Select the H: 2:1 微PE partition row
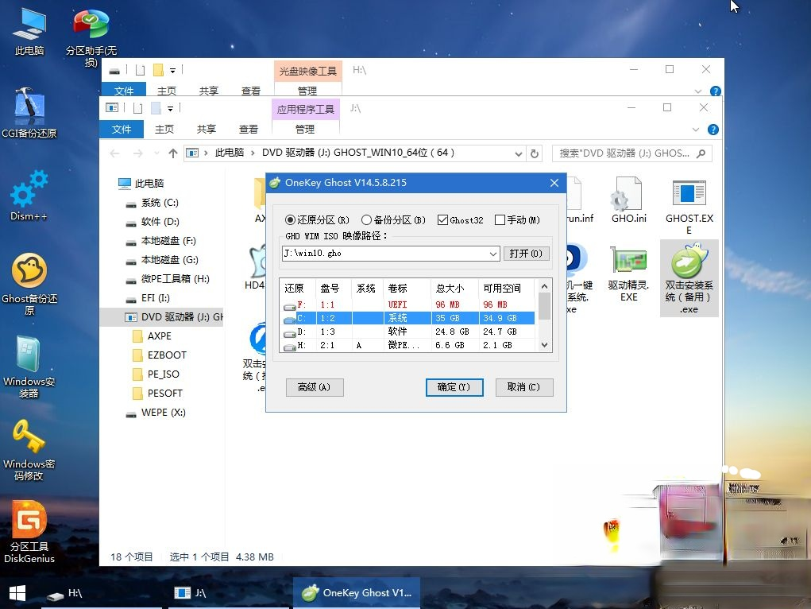The image size is (811, 609). tap(408, 345)
